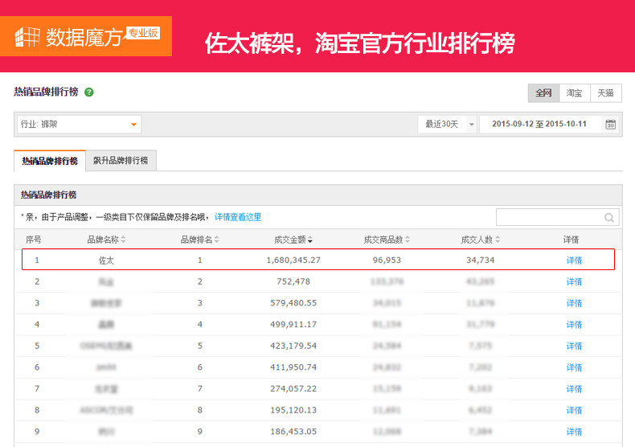This screenshot has height=447, width=635.
Task: Click the 序号 column header
Action: click(x=33, y=240)
